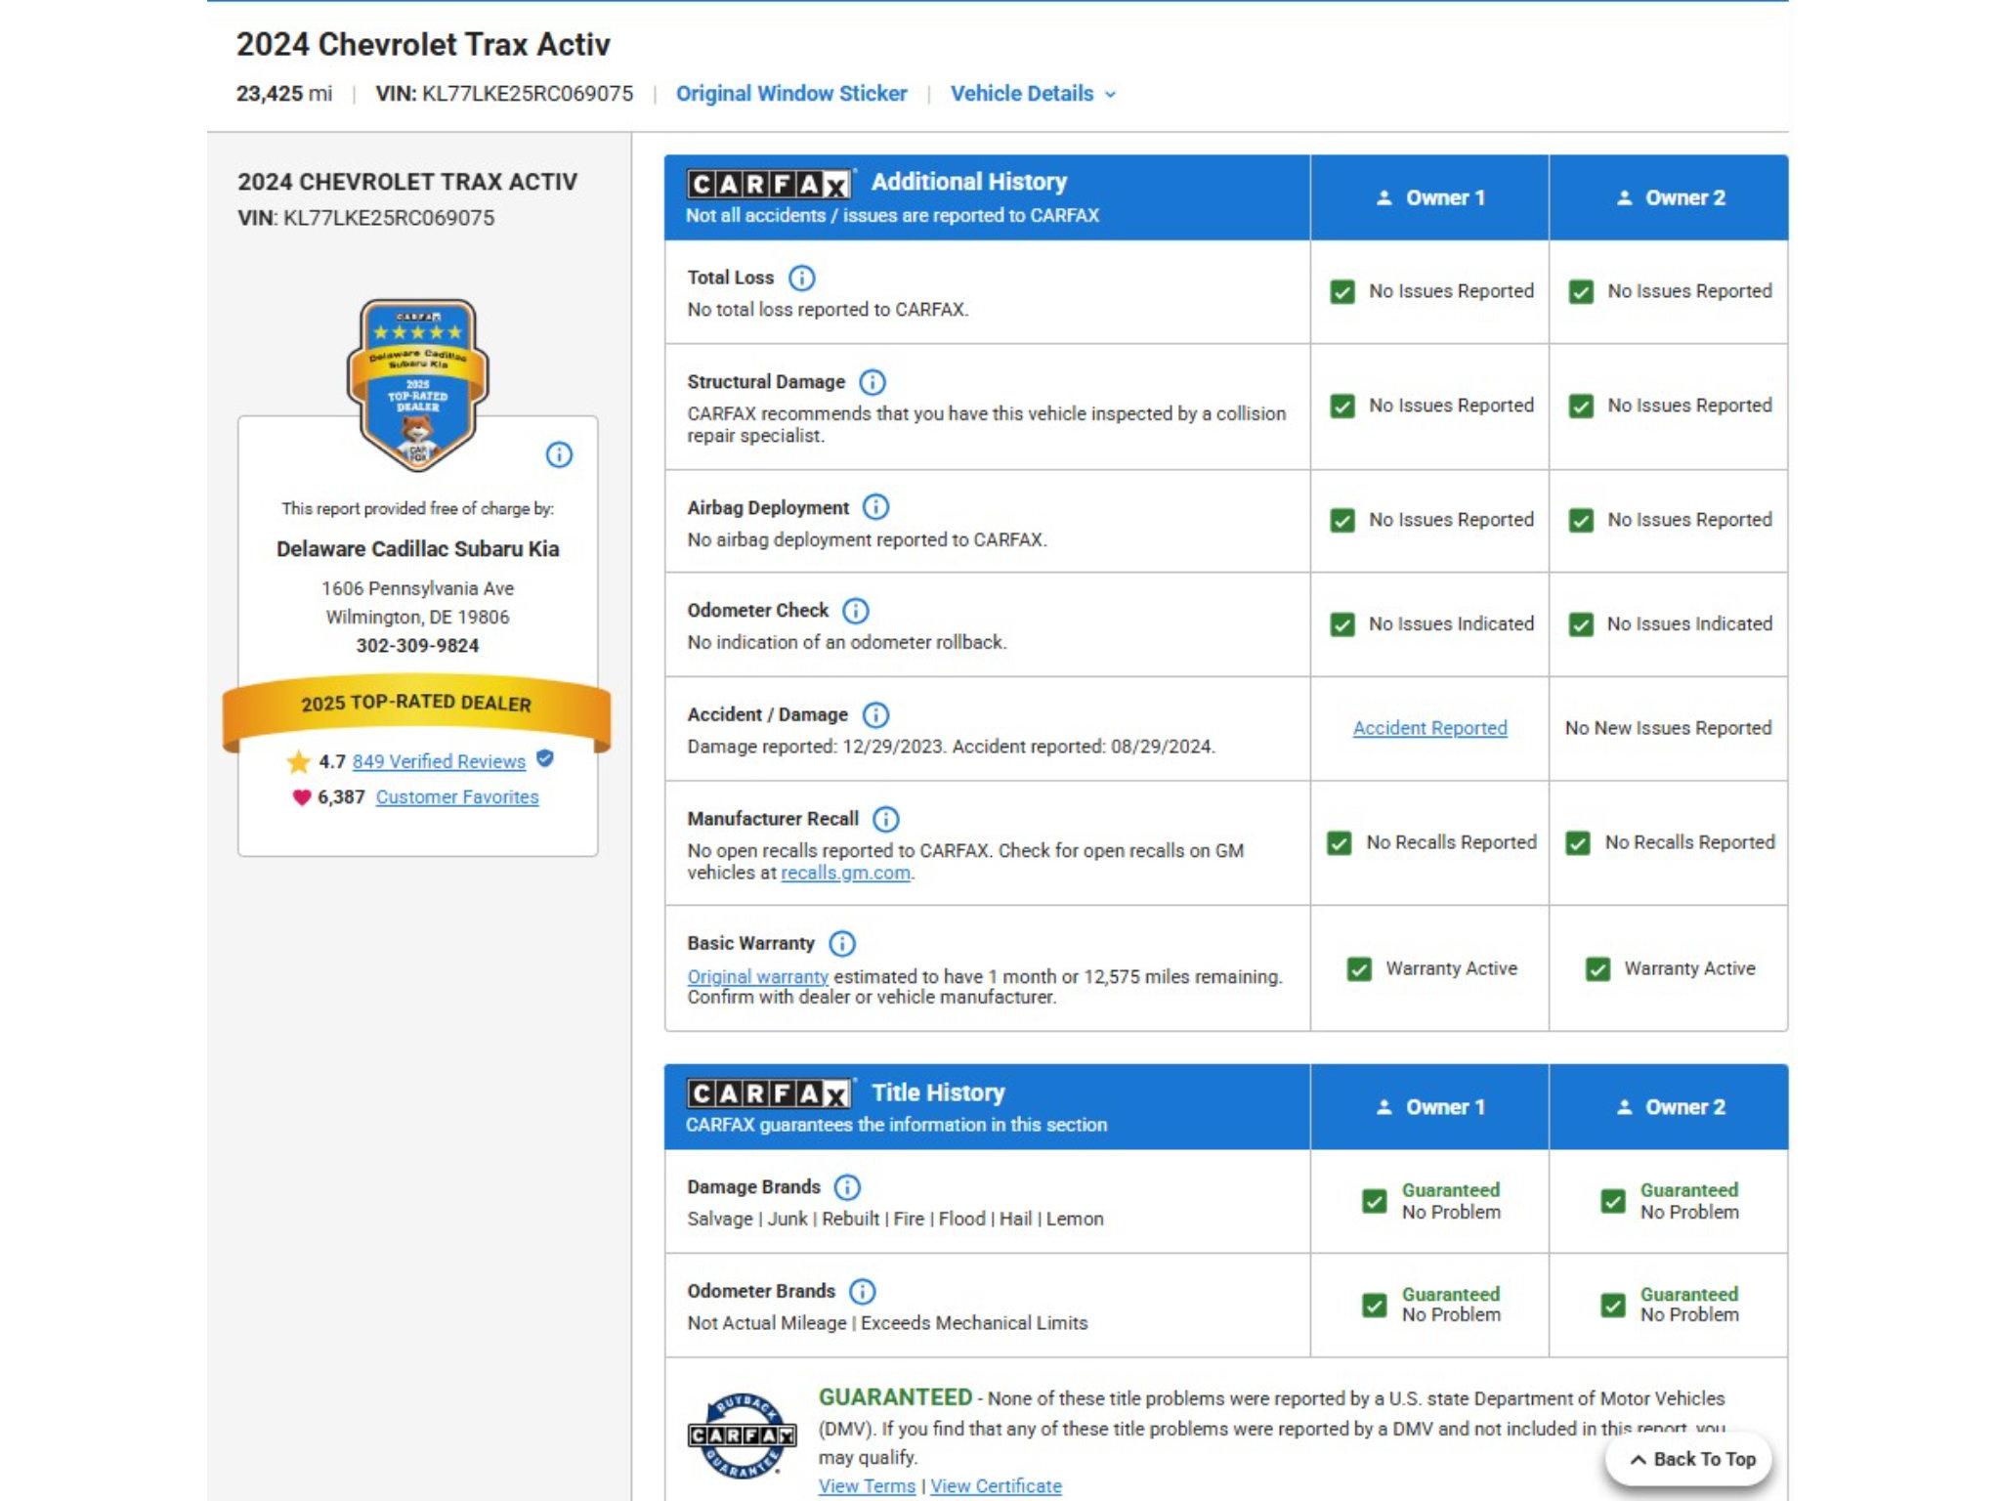Open the Odometer Brands info icon
This screenshot has width=2001, height=1501.
(863, 1292)
